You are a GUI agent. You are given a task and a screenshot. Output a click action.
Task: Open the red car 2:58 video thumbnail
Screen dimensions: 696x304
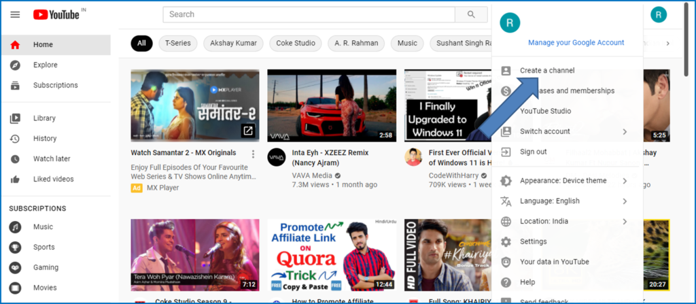(x=332, y=106)
